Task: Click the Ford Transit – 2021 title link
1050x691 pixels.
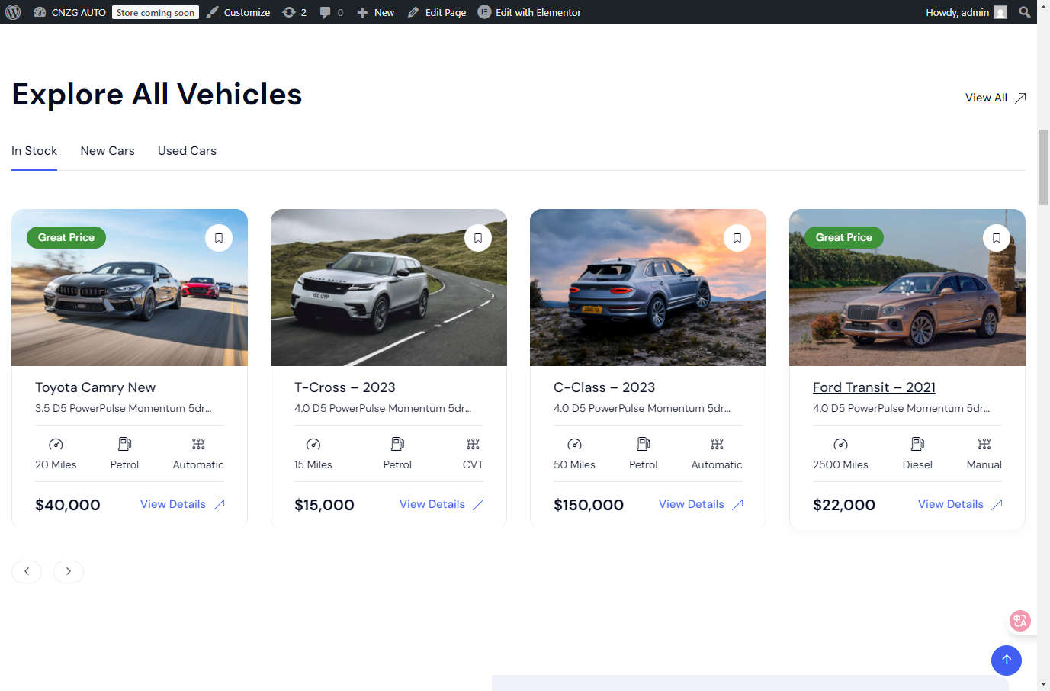Action: (x=874, y=387)
